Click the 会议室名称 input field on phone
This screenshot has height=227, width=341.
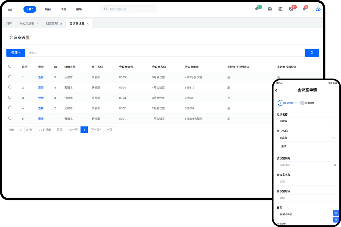(x=307, y=182)
